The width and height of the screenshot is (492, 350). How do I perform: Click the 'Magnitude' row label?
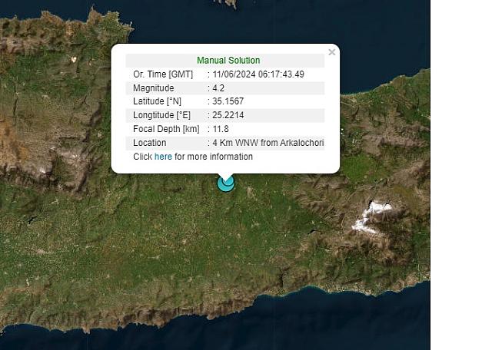[154, 88]
